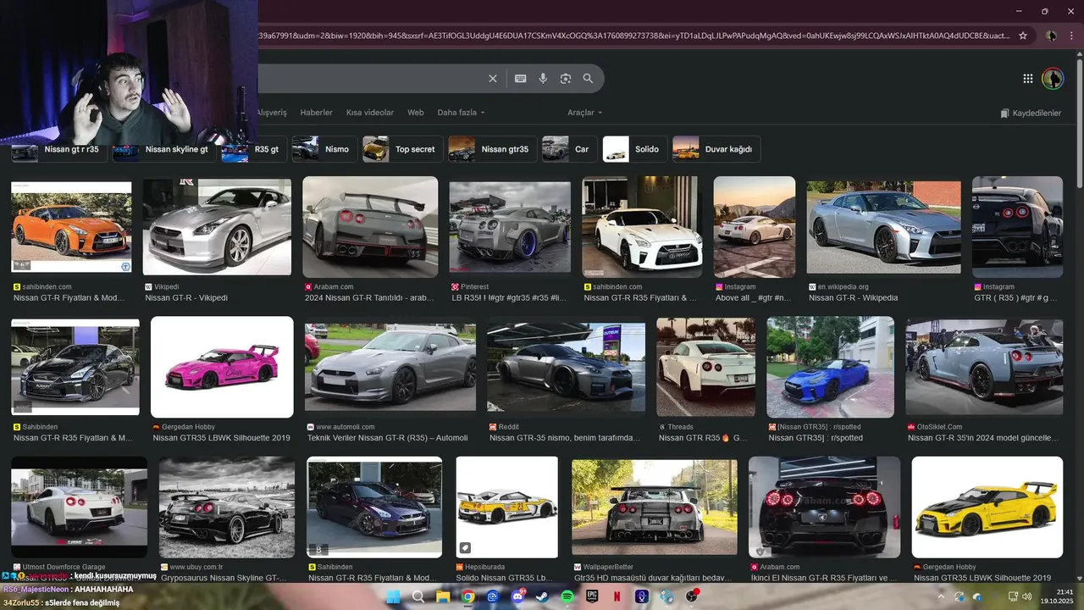Select the Solido filter chip
1084x610 pixels.
[x=635, y=149]
